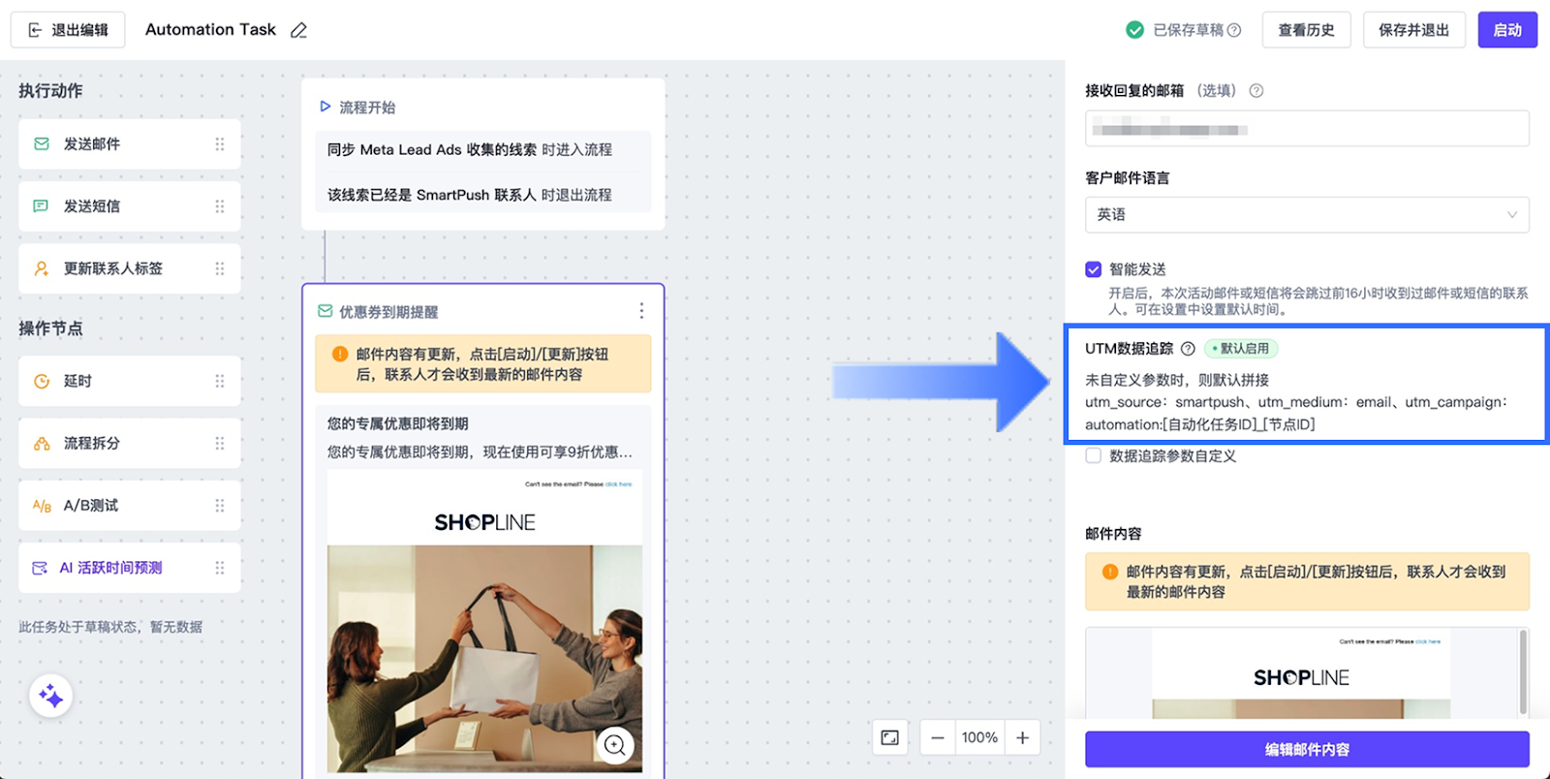Zoom in the canvas with plus button
Viewport: 1550px width, 779px height.
click(x=1022, y=737)
